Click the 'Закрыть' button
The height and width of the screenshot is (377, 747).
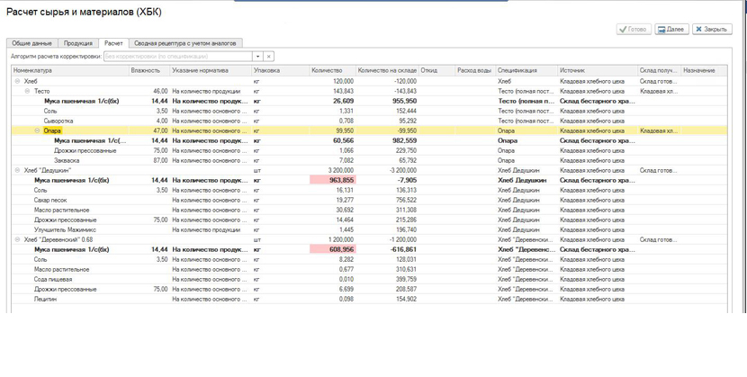711,30
